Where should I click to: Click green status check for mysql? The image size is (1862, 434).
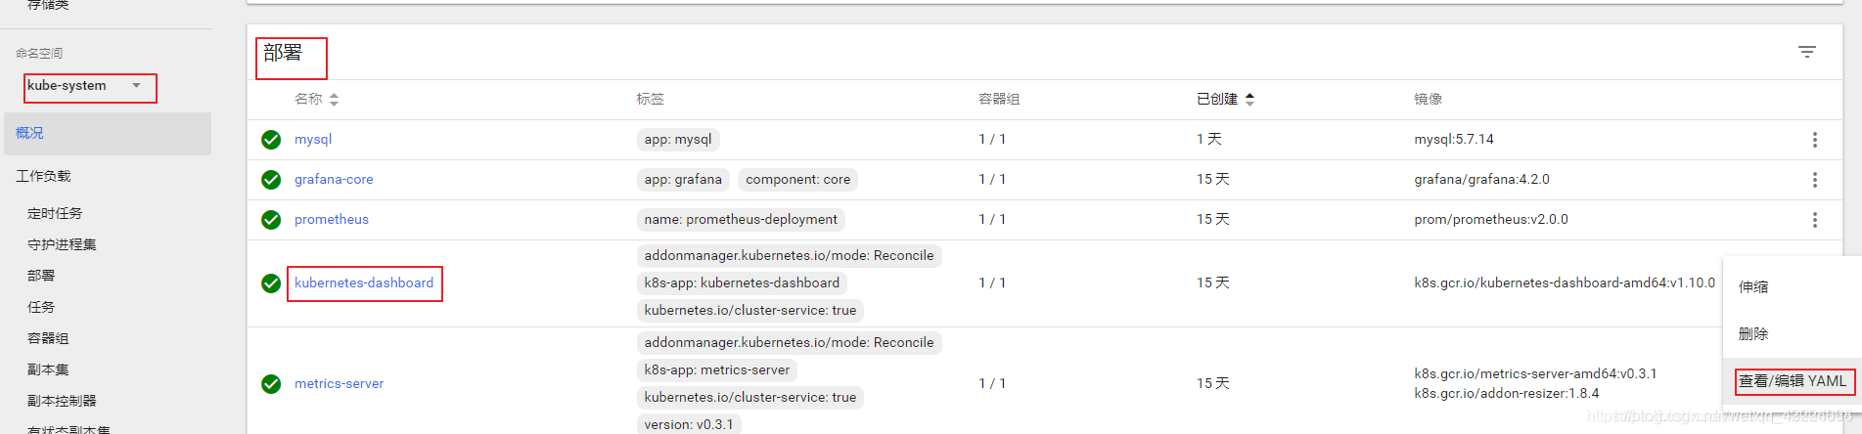[x=271, y=140]
